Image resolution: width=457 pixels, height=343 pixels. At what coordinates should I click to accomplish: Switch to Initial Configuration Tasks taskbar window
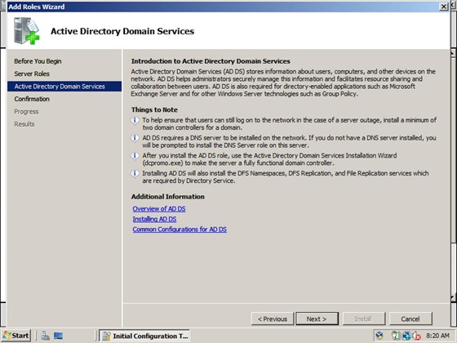tap(144, 336)
